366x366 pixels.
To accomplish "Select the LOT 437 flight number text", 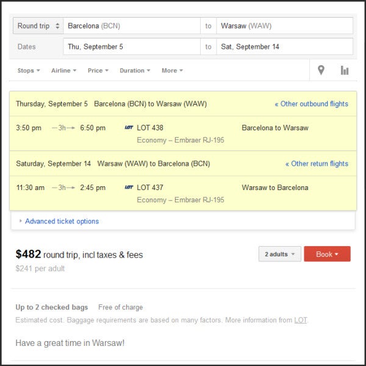I will point(150,188).
